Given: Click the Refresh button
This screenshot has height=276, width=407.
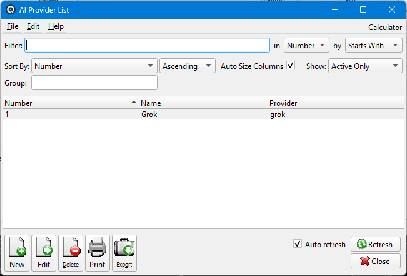Looking at the screenshot, I should (x=376, y=244).
